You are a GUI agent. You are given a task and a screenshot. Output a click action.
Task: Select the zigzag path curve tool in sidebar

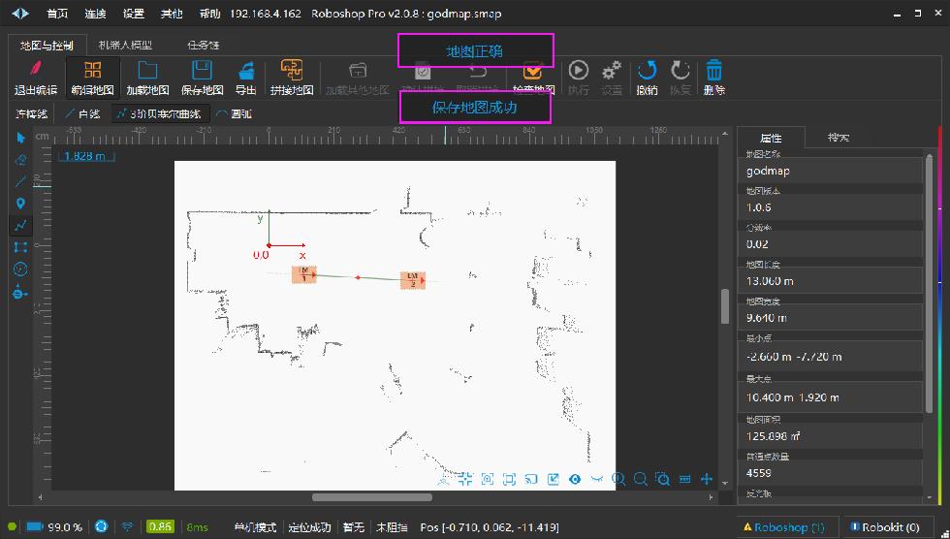click(20, 225)
